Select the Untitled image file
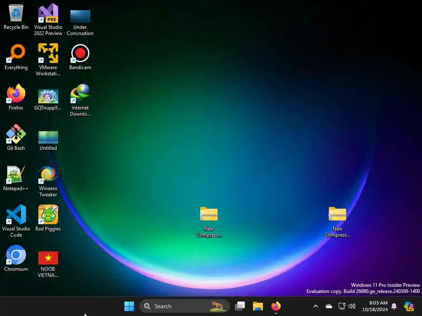 [48, 140]
